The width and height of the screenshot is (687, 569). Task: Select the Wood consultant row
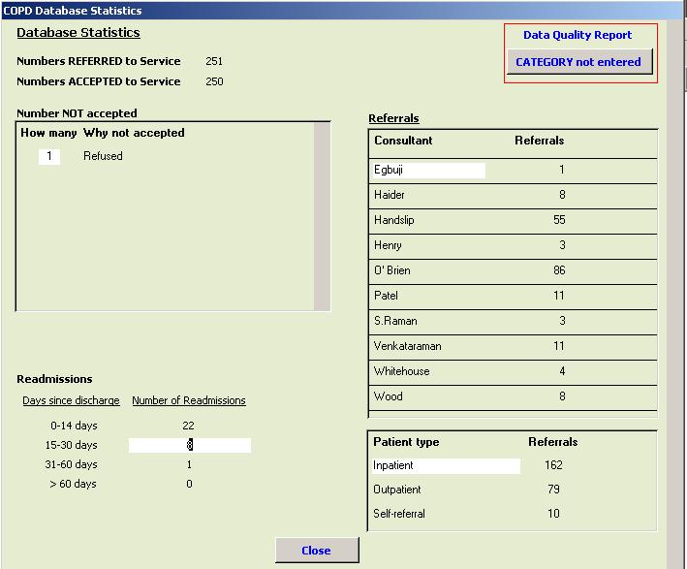(513, 396)
